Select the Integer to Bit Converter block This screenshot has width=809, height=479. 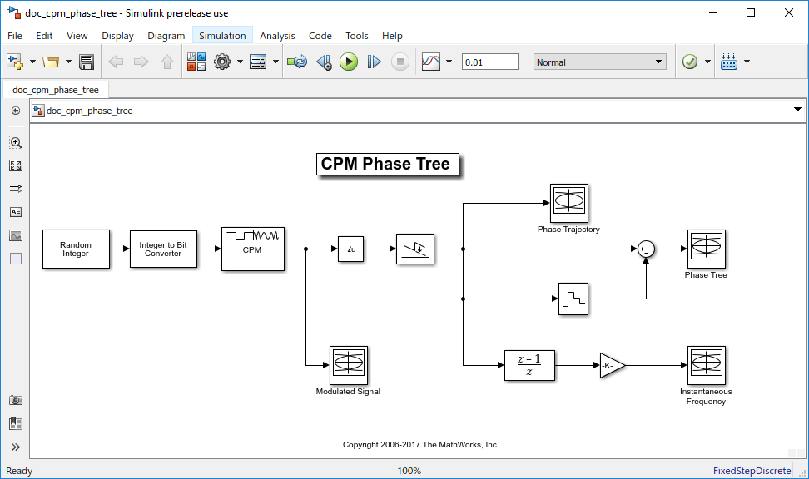(x=163, y=249)
